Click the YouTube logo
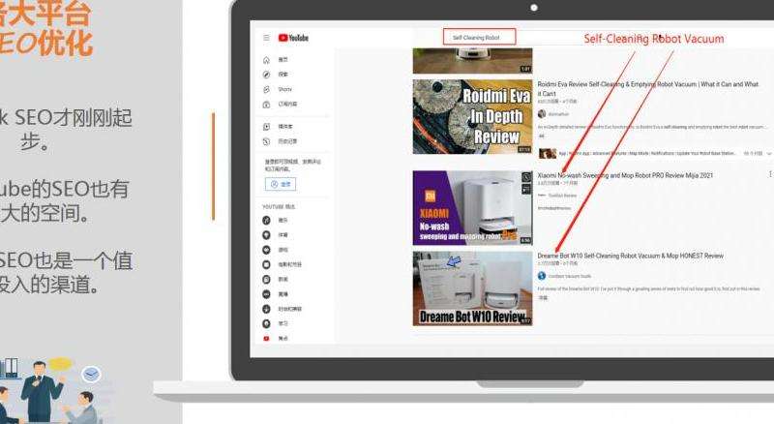This screenshot has height=424, width=774. [x=293, y=38]
